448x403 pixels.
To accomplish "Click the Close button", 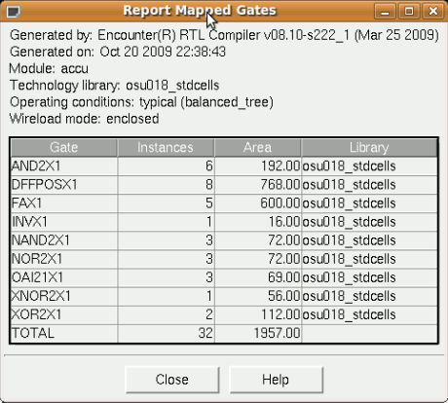I will [172, 380].
